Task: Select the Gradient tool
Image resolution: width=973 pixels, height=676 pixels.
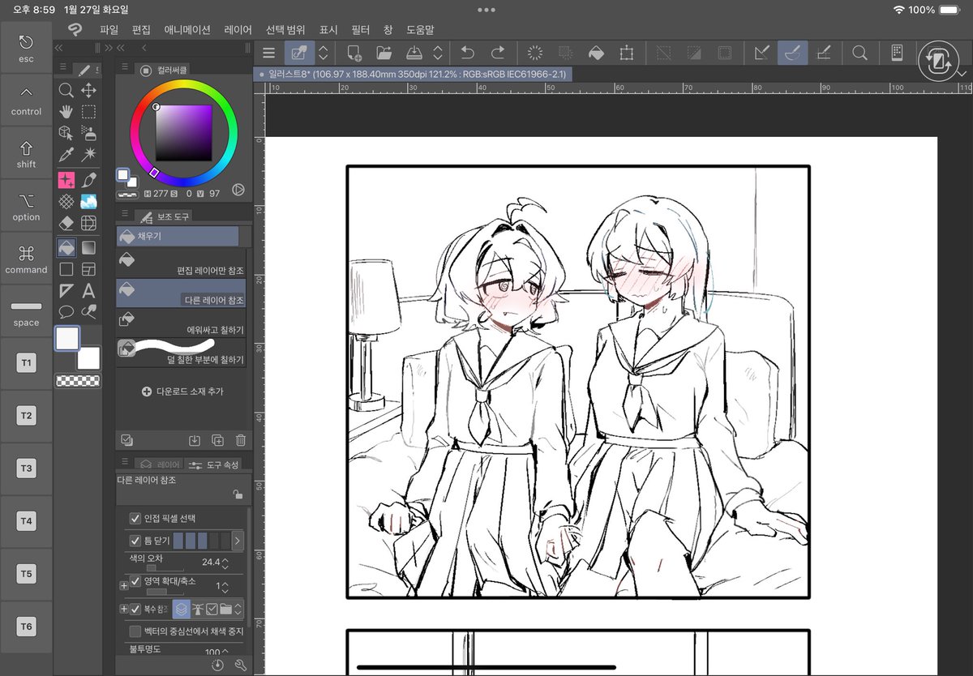Action: pos(88,247)
